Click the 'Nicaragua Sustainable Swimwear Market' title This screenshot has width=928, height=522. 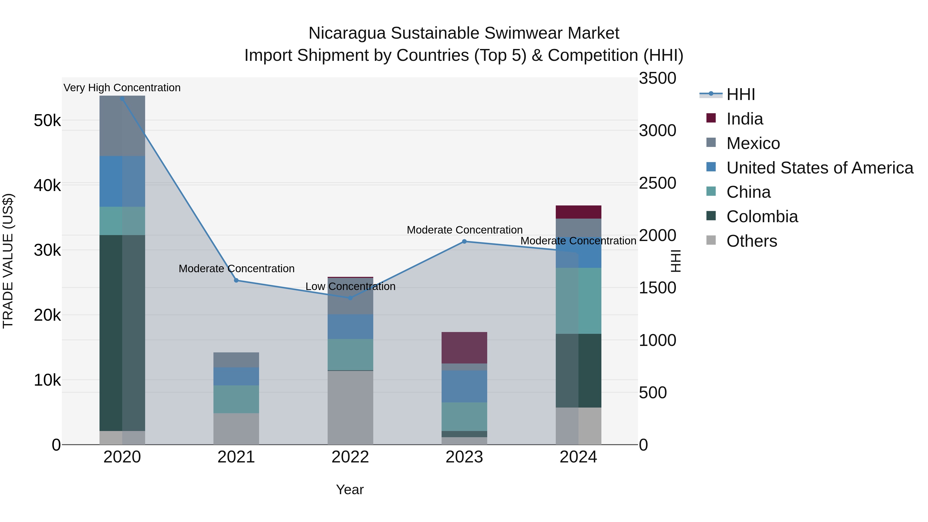coord(464,33)
